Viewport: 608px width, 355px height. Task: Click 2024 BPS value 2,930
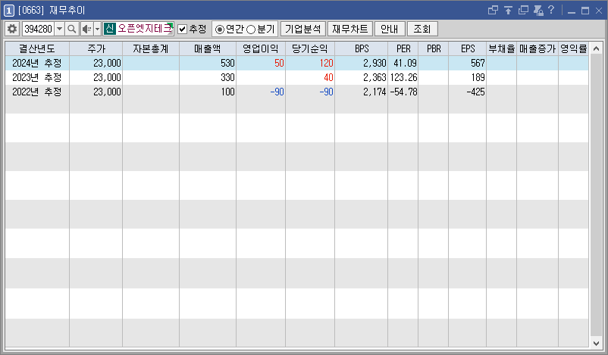pyautogui.click(x=375, y=63)
